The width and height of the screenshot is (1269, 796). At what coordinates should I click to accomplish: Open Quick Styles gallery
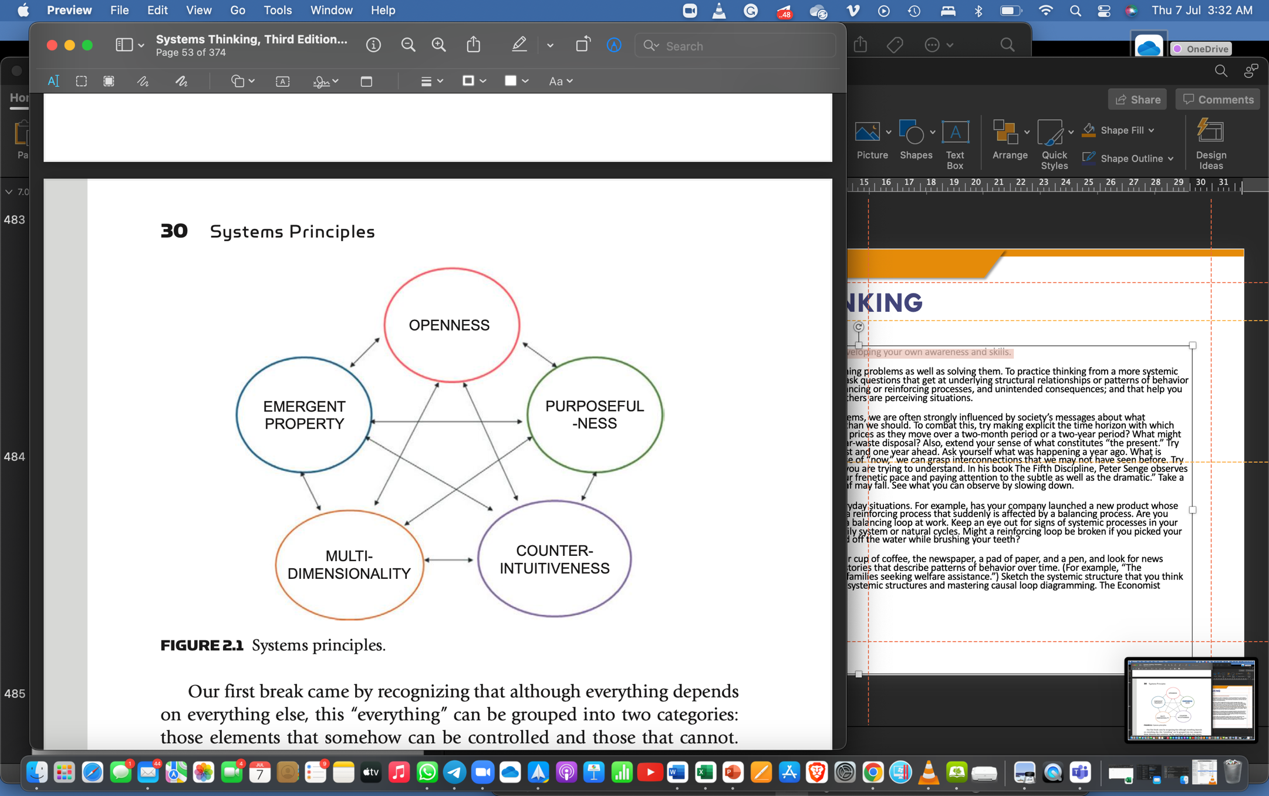pyautogui.click(x=1054, y=144)
